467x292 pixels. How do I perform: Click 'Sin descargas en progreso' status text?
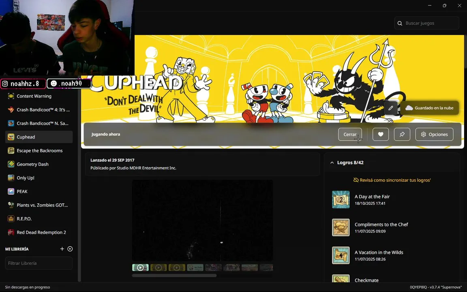pos(28,287)
